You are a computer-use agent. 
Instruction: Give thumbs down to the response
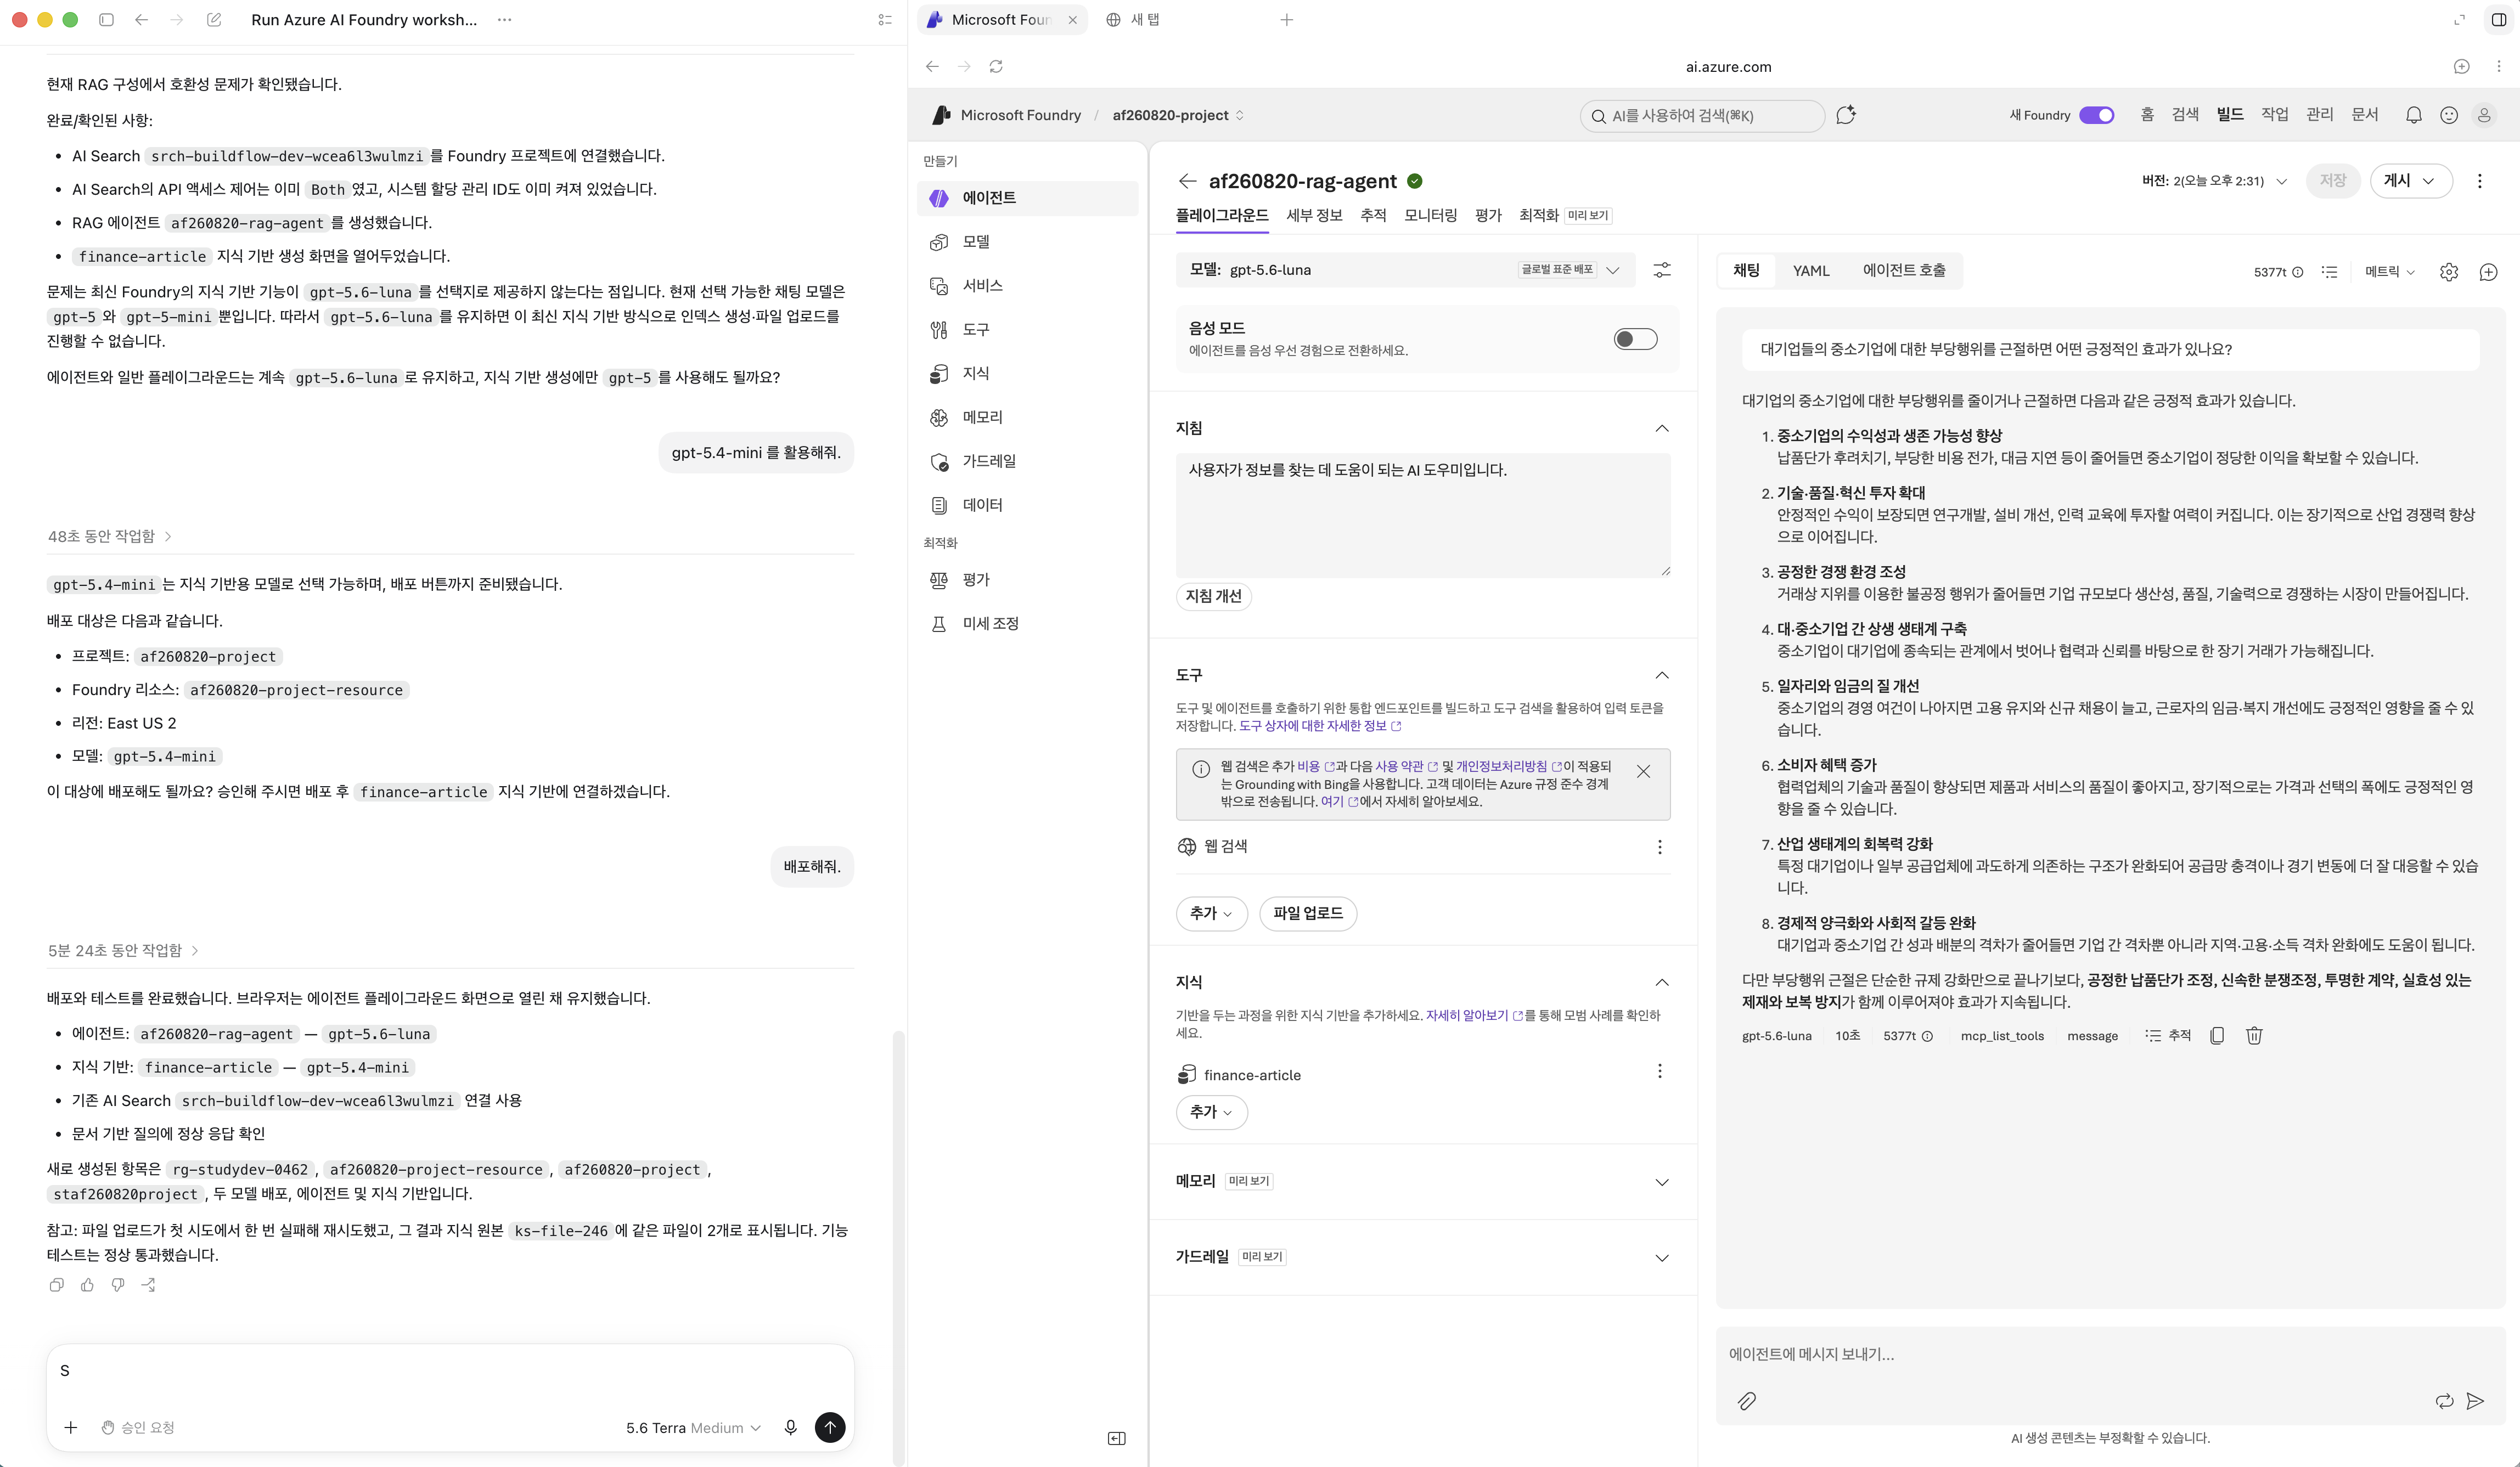tap(118, 1285)
